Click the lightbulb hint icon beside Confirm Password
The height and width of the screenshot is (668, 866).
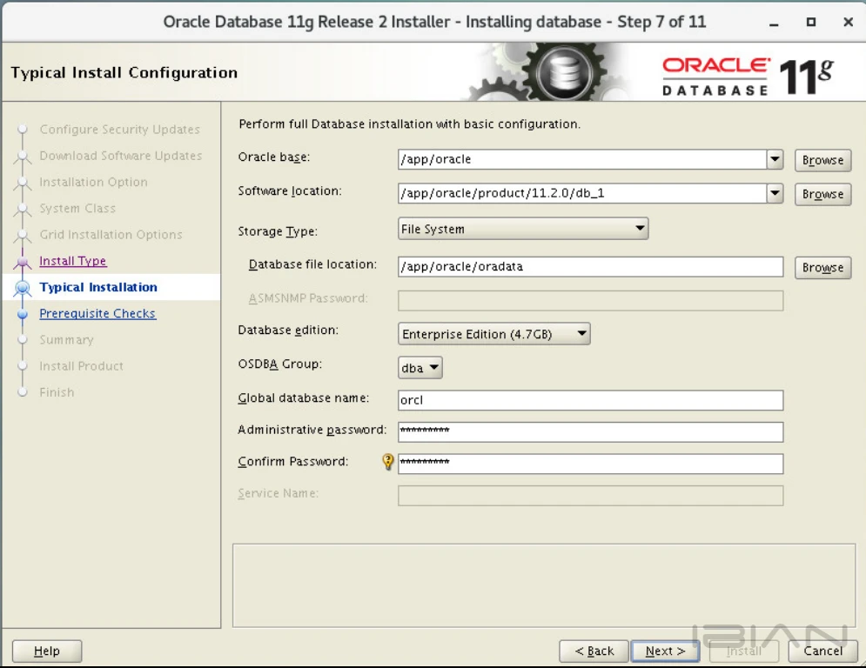point(388,462)
